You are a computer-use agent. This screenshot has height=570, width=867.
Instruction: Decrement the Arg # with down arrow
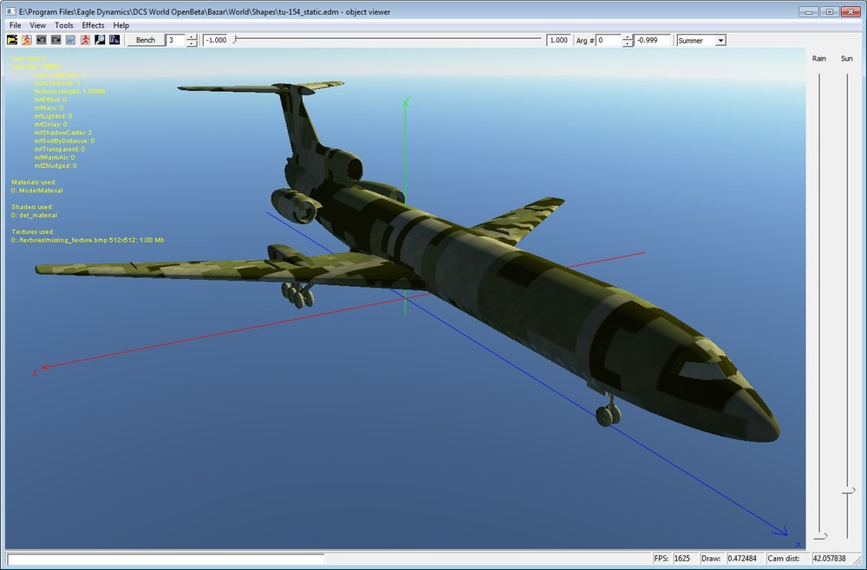[628, 43]
